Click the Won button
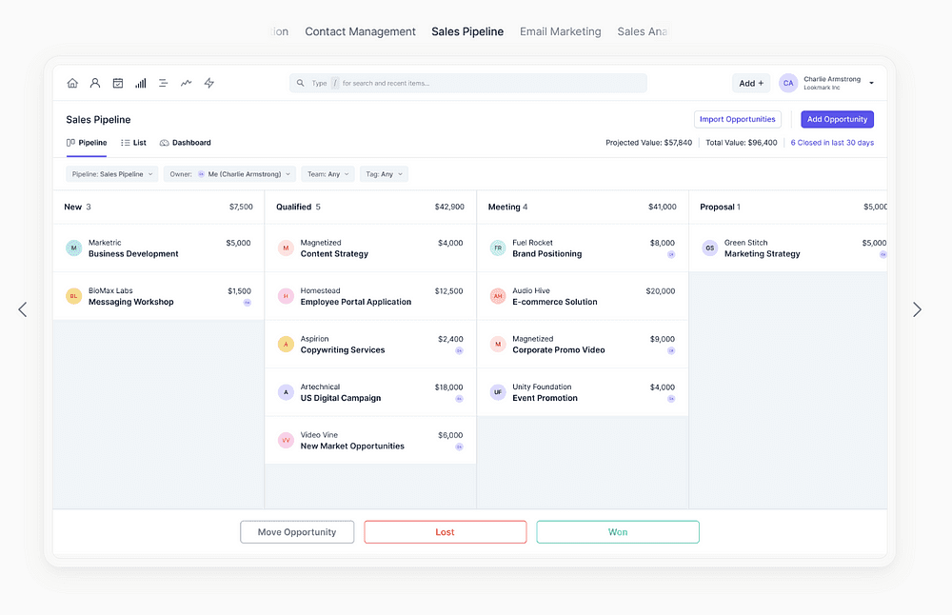Screen dimensions: 952x615 point(618,532)
